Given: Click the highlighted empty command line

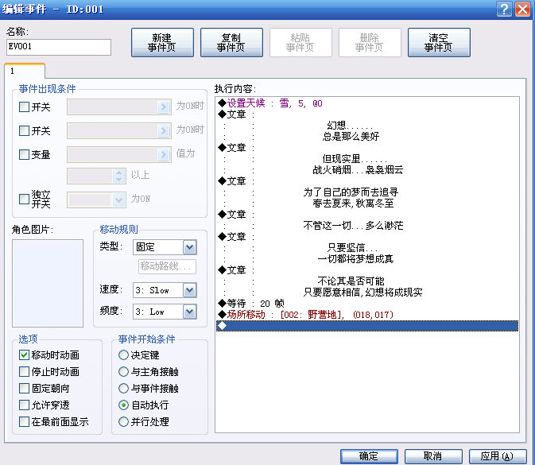Looking at the screenshot, I should click(367, 326).
